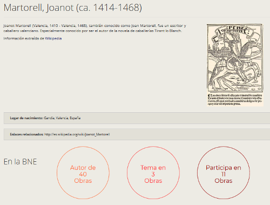270x205 pixels.
Task: Click the En la BNE section heading
Action: pos(20,162)
